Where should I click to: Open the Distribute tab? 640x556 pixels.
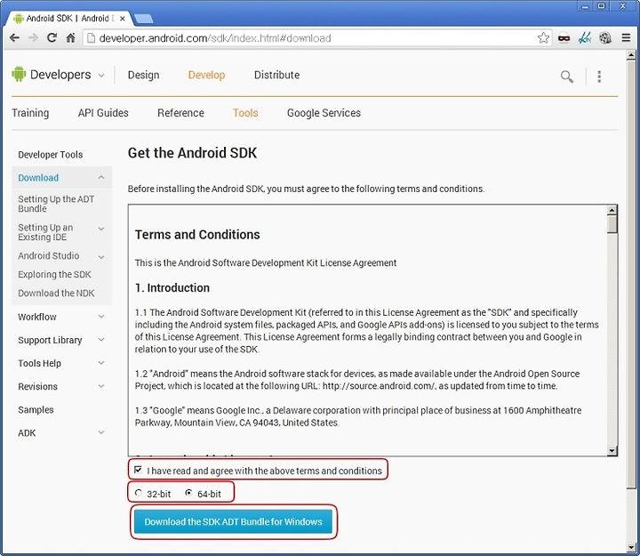pos(276,75)
